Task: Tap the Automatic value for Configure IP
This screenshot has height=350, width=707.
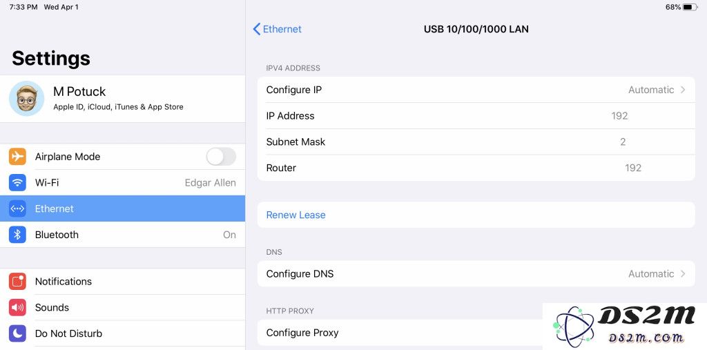Action: click(651, 90)
